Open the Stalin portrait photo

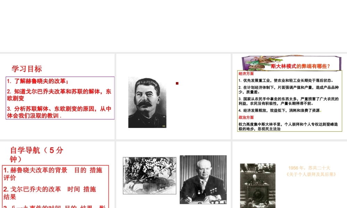[147, 102]
